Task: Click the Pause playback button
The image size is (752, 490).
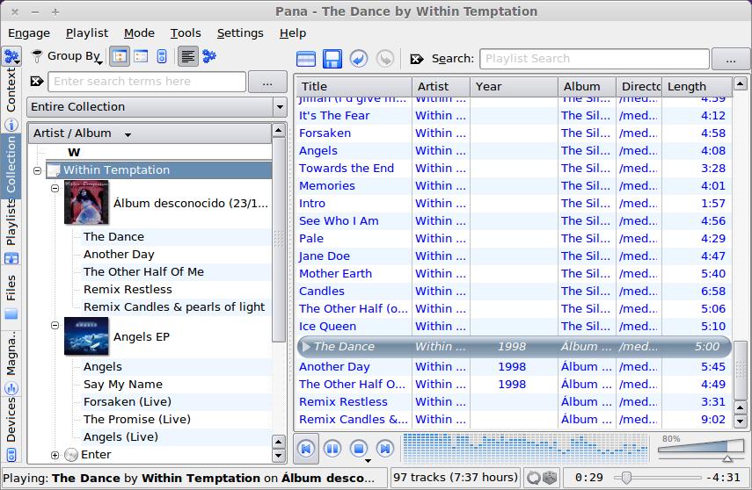Action: click(x=332, y=449)
